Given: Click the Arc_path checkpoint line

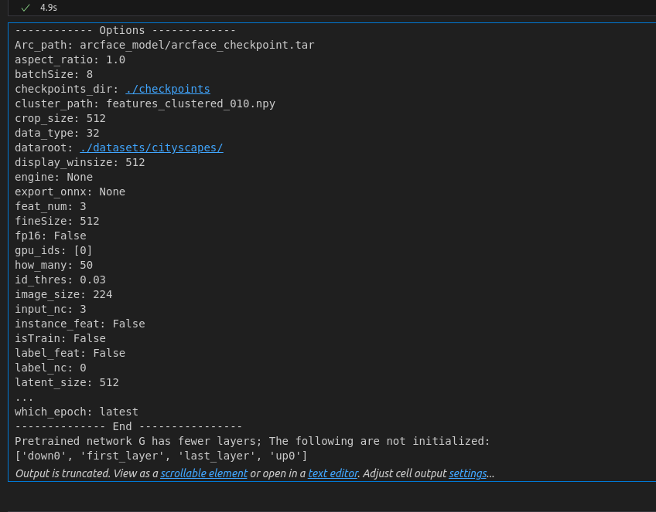Looking at the screenshot, I should 163,45.
